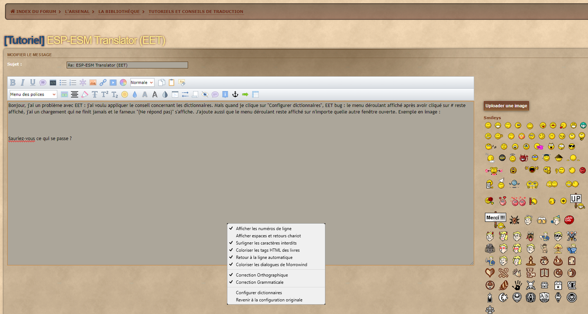The height and width of the screenshot is (314, 588).
Task: Insert a code block
Action: pyautogui.click(x=53, y=83)
